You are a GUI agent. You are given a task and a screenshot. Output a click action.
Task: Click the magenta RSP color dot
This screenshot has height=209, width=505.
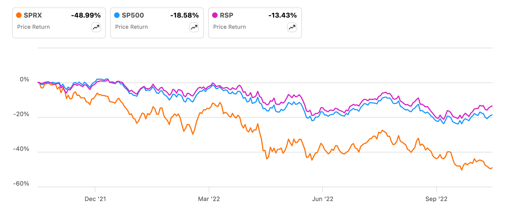(215, 15)
